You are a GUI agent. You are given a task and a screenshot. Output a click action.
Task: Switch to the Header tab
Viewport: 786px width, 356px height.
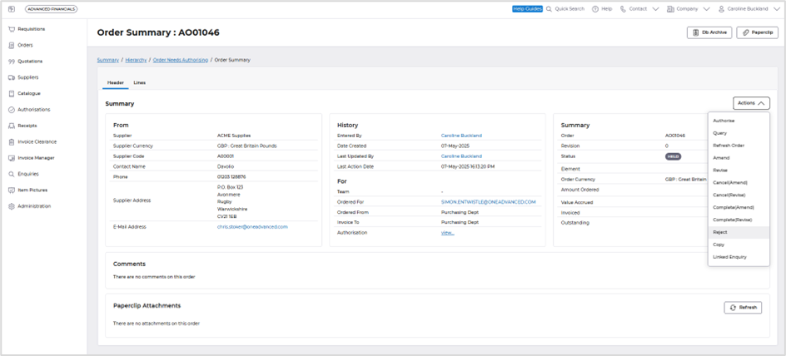click(x=115, y=82)
